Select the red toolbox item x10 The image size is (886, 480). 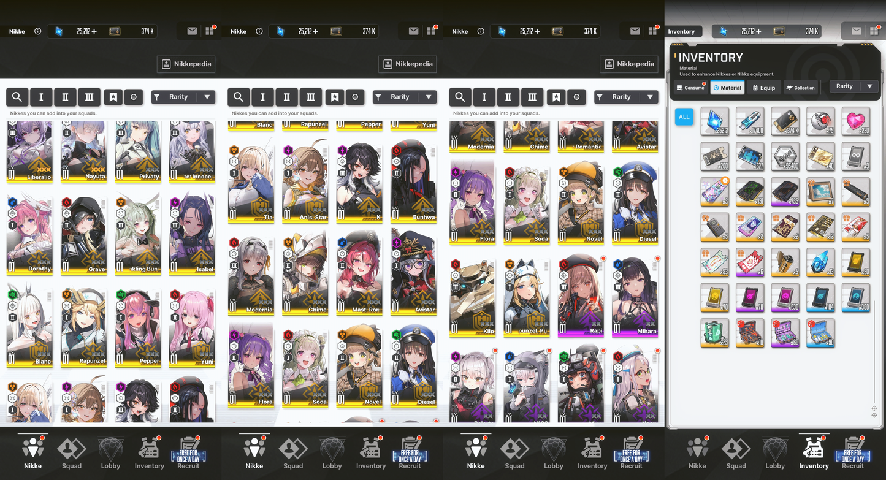pos(750,333)
